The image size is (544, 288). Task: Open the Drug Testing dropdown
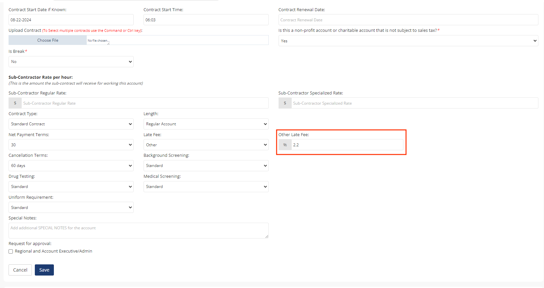click(71, 187)
